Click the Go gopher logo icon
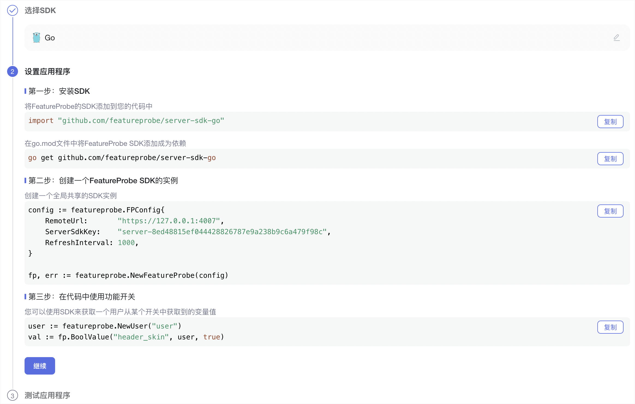635x404 pixels. coord(37,38)
